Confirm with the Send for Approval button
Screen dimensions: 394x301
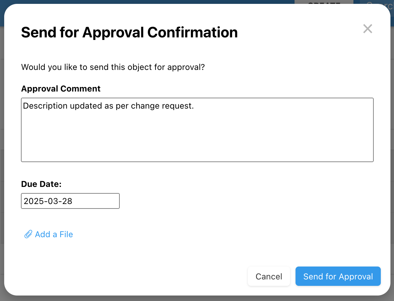click(338, 277)
